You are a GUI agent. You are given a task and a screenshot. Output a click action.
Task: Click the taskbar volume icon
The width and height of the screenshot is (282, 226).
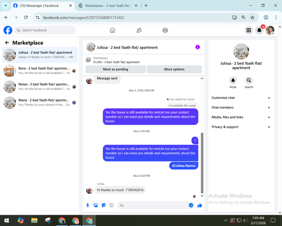click(x=245, y=220)
